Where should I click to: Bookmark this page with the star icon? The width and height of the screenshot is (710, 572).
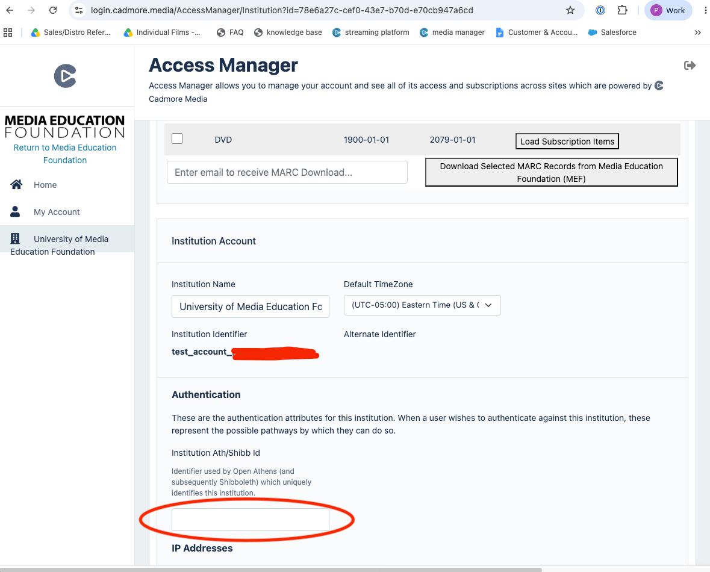click(x=570, y=10)
